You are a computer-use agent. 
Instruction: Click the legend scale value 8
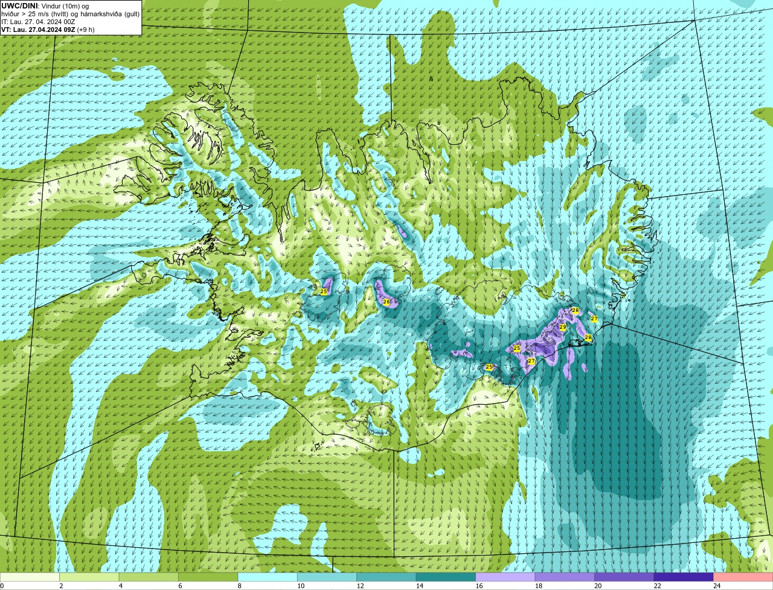click(239, 586)
